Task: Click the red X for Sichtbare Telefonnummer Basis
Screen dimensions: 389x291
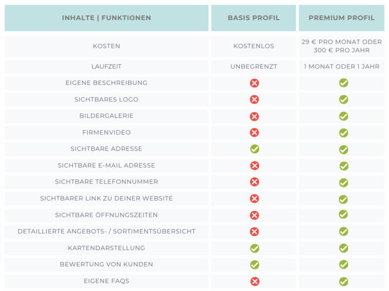Action: (x=254, y=182)
